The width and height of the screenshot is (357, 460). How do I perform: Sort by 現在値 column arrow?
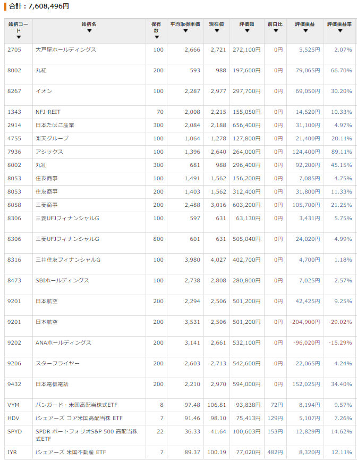tap(217, 31)
